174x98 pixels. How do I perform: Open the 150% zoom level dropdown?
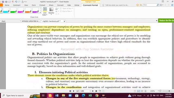158,91
